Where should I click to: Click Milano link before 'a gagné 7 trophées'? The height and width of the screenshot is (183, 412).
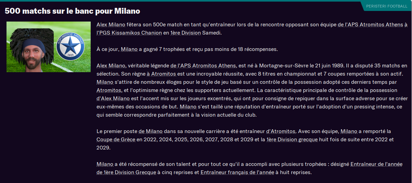point(129,49)
